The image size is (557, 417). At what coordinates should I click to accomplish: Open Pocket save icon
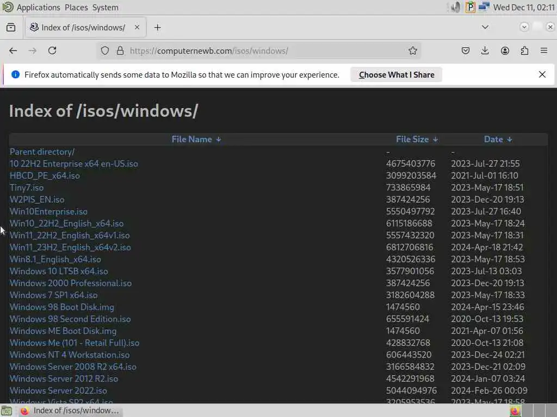(466, 50)
